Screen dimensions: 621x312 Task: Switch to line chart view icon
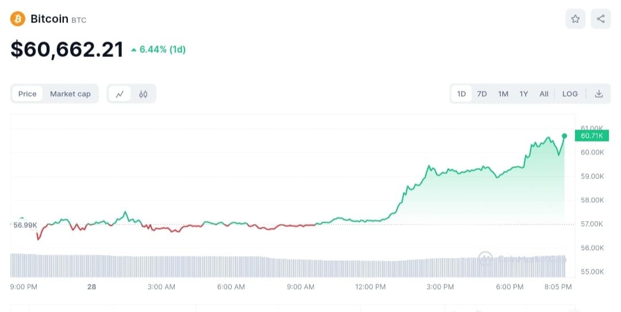(120, 94)
